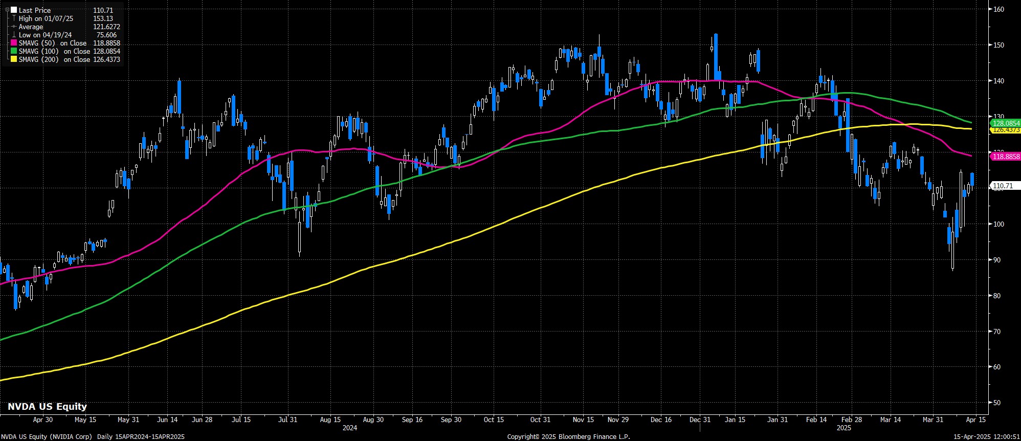Click the 'Nov 15' date axis label

(583, 420)
